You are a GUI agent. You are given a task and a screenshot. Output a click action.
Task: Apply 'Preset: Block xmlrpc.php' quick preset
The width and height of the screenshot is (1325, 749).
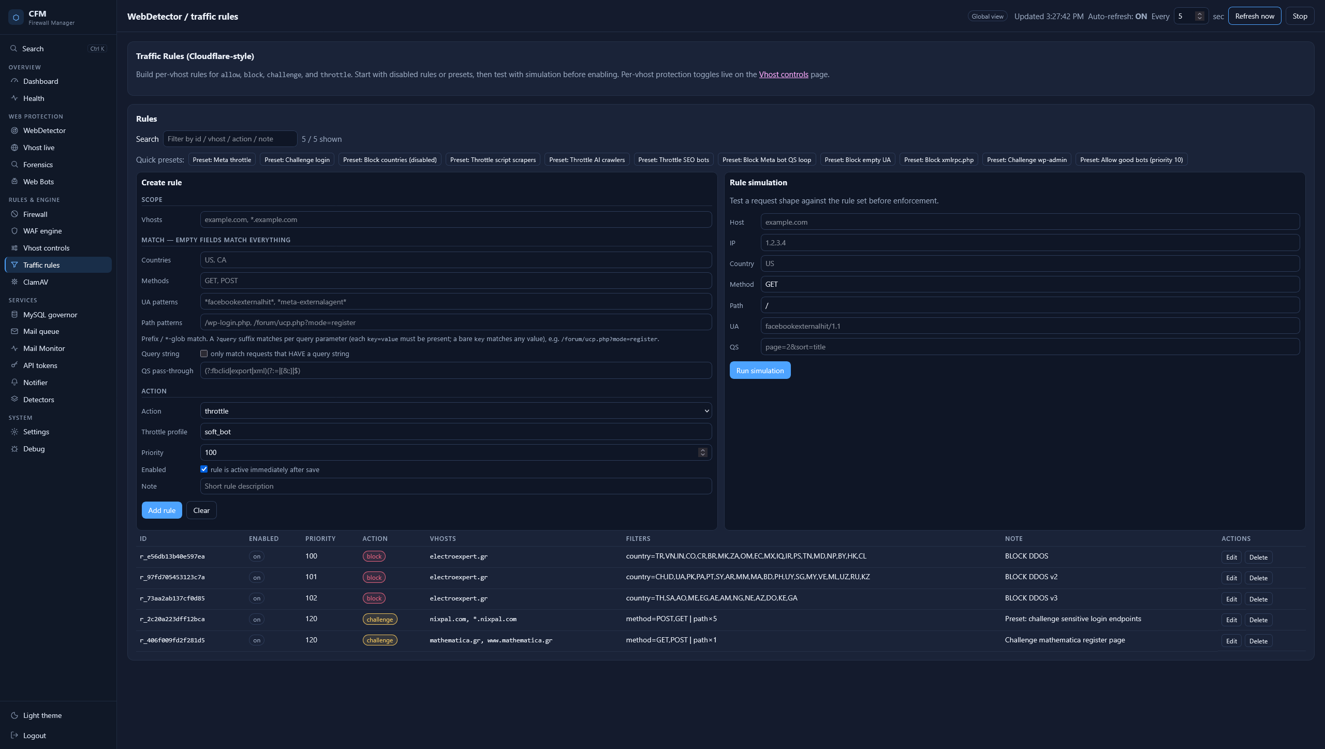point(938,160)
